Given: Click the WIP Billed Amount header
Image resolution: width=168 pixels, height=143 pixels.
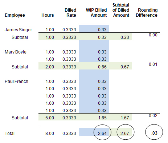Looking at the screenshot, I should pyautogui.click(x=96, y=13).
